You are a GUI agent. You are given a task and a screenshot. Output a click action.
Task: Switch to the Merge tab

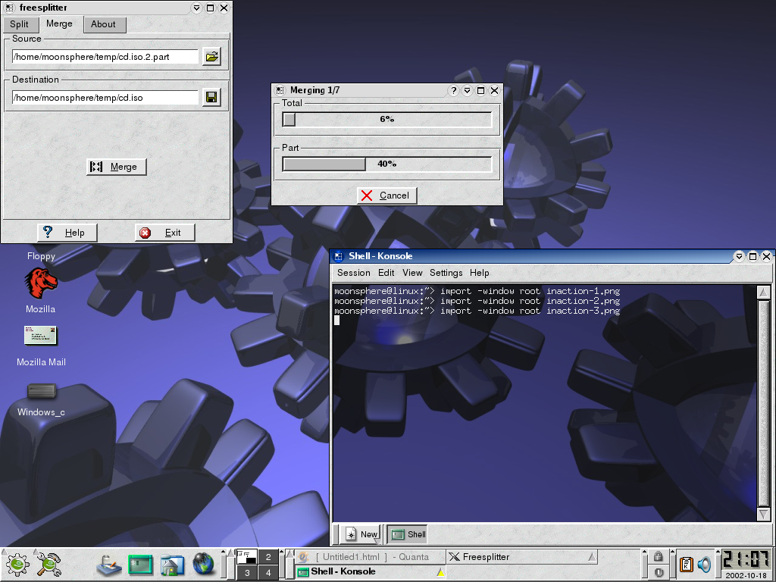[59, 23]
